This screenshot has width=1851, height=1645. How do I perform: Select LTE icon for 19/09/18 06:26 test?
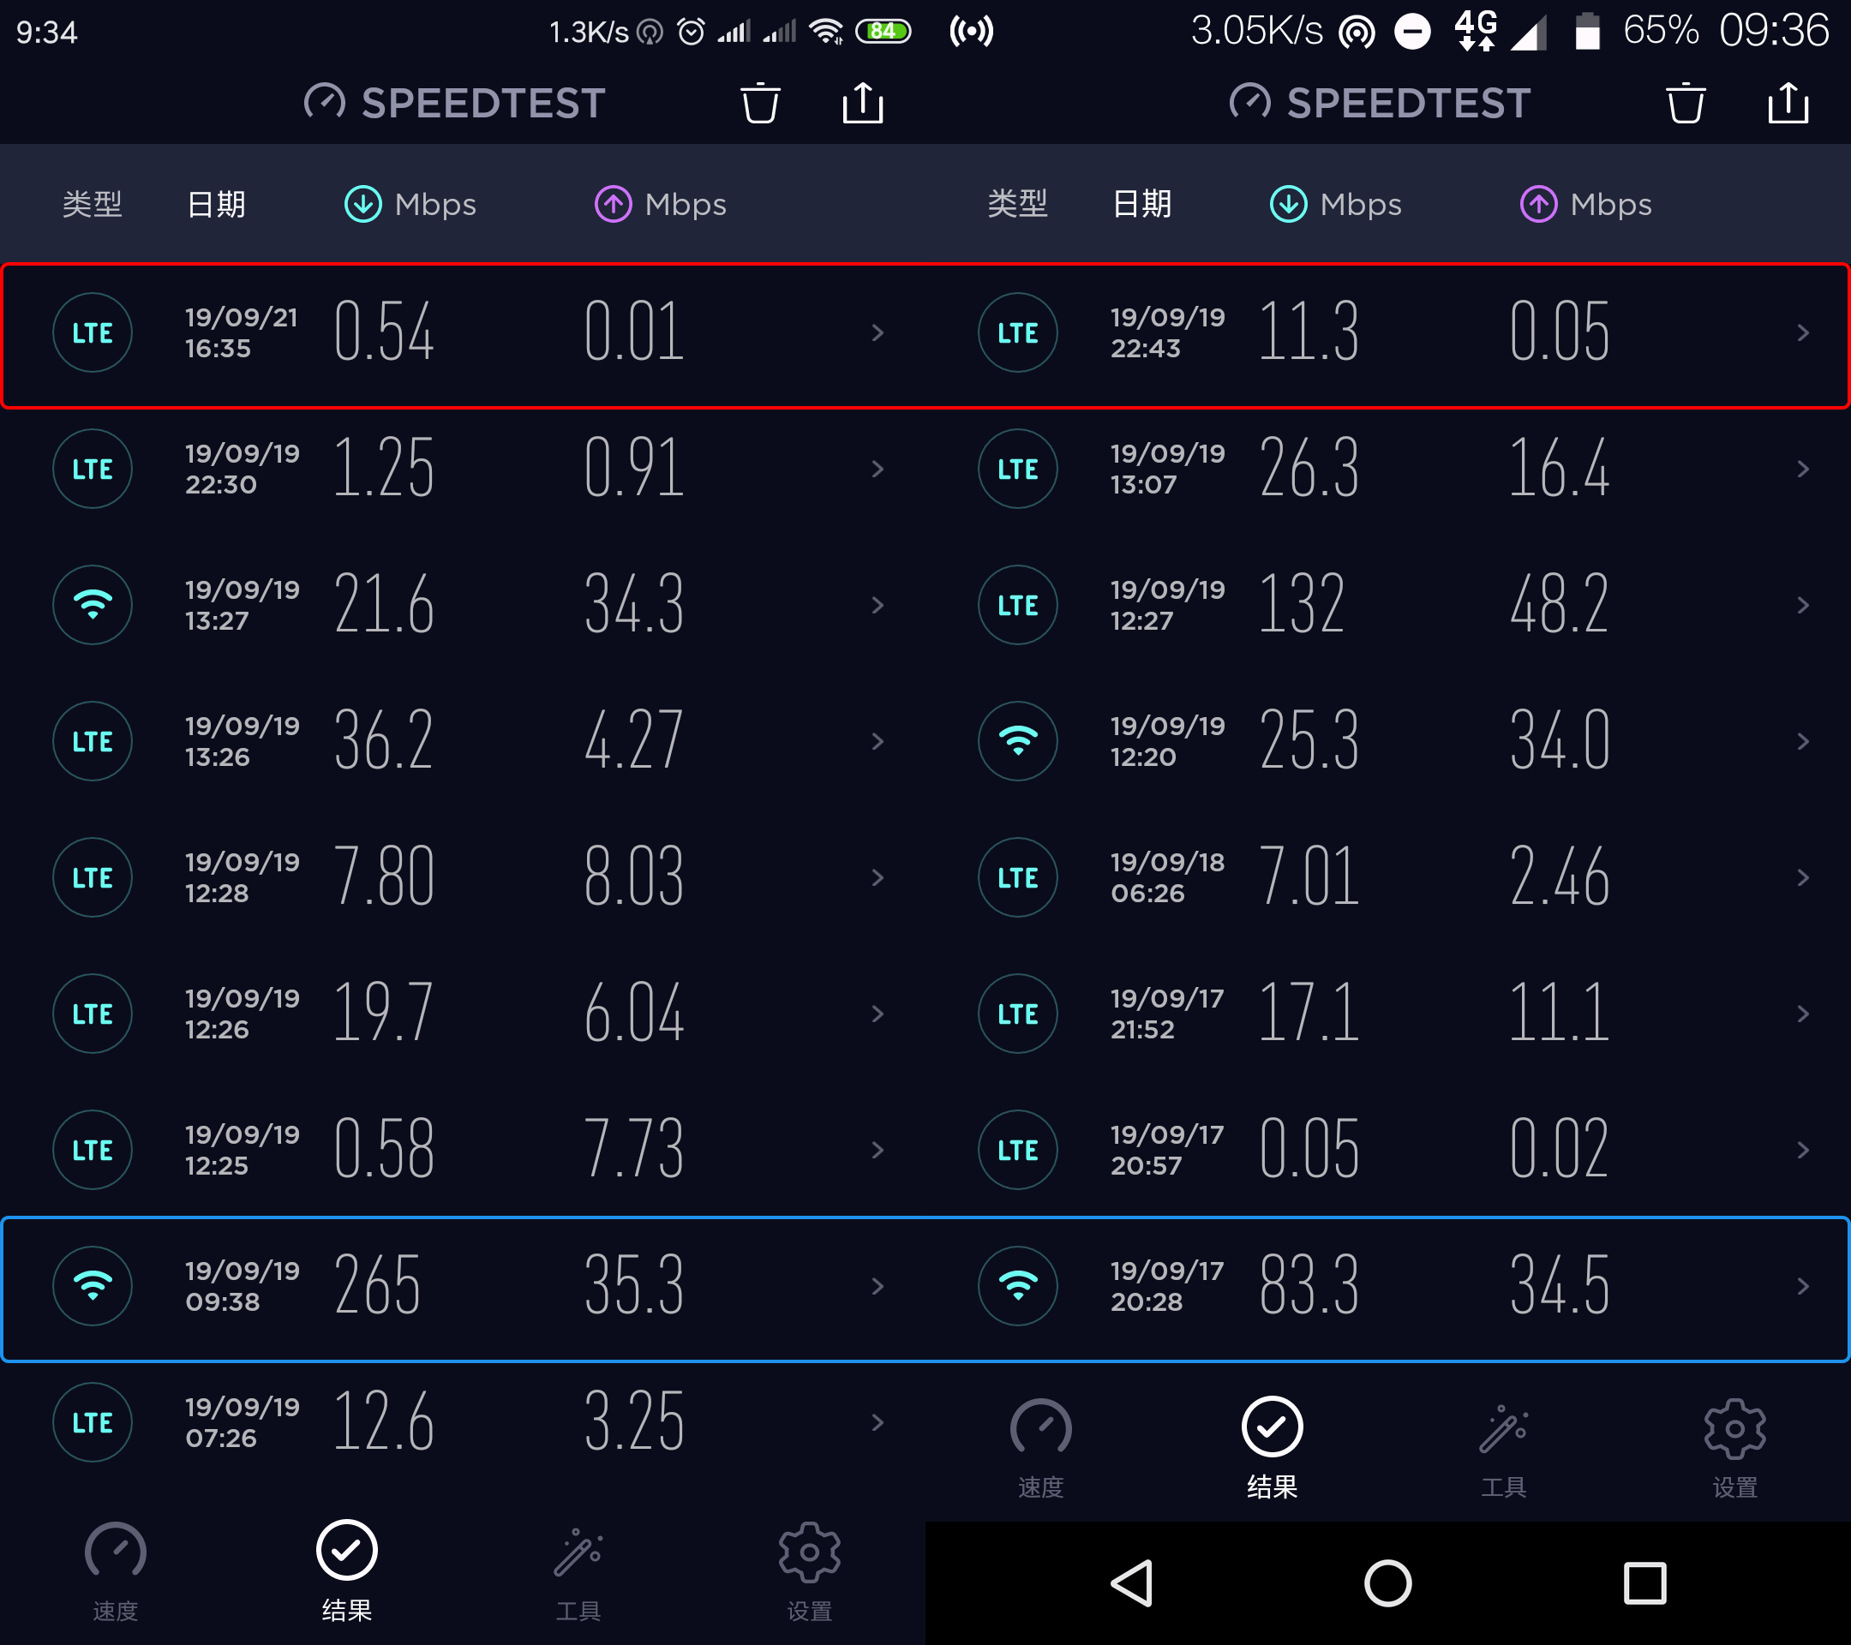1018,877
